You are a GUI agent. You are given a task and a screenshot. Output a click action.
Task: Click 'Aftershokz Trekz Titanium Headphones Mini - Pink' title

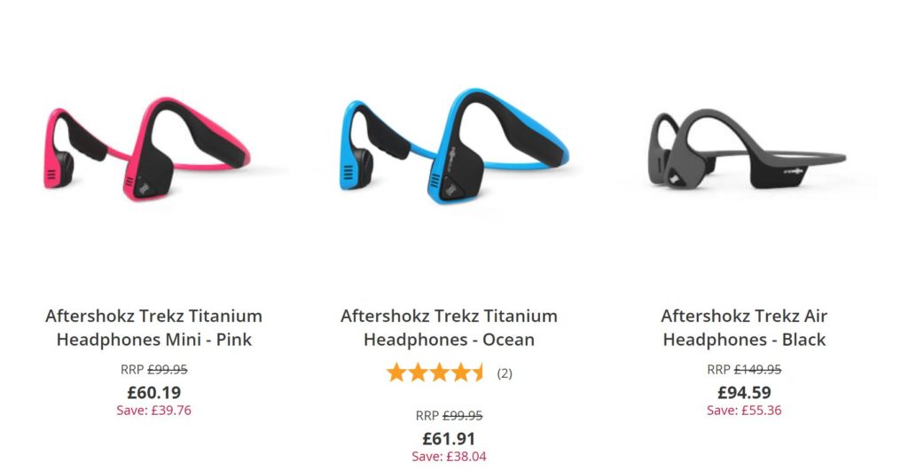coord(154,327)
